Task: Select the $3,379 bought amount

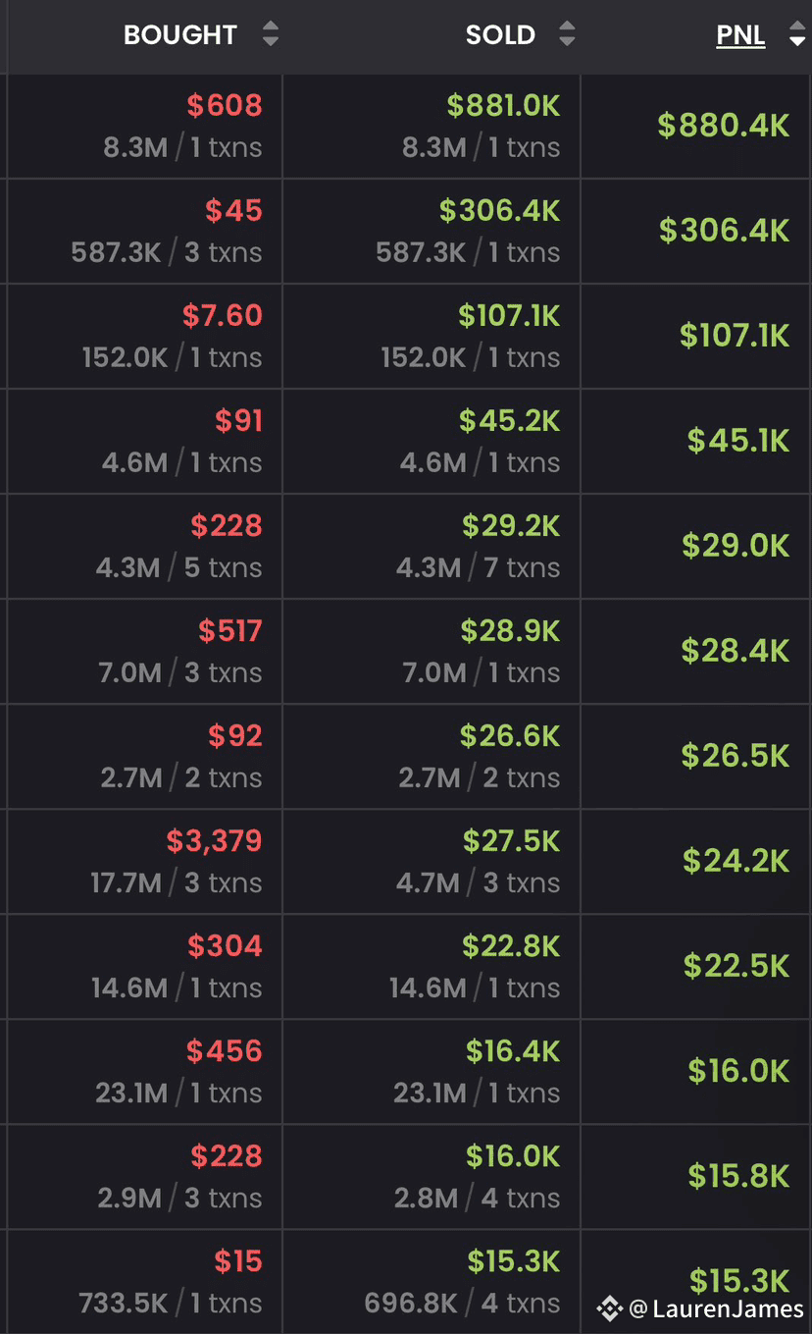Action: point(214,841)
